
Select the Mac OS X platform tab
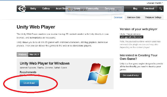click(x=34, y=54)
